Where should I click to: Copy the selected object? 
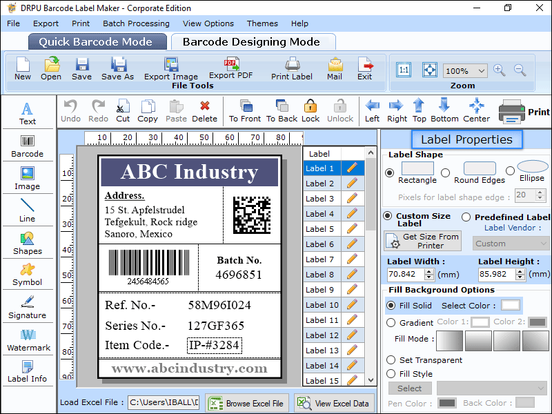pyautogui.click(x=148, y=111)
